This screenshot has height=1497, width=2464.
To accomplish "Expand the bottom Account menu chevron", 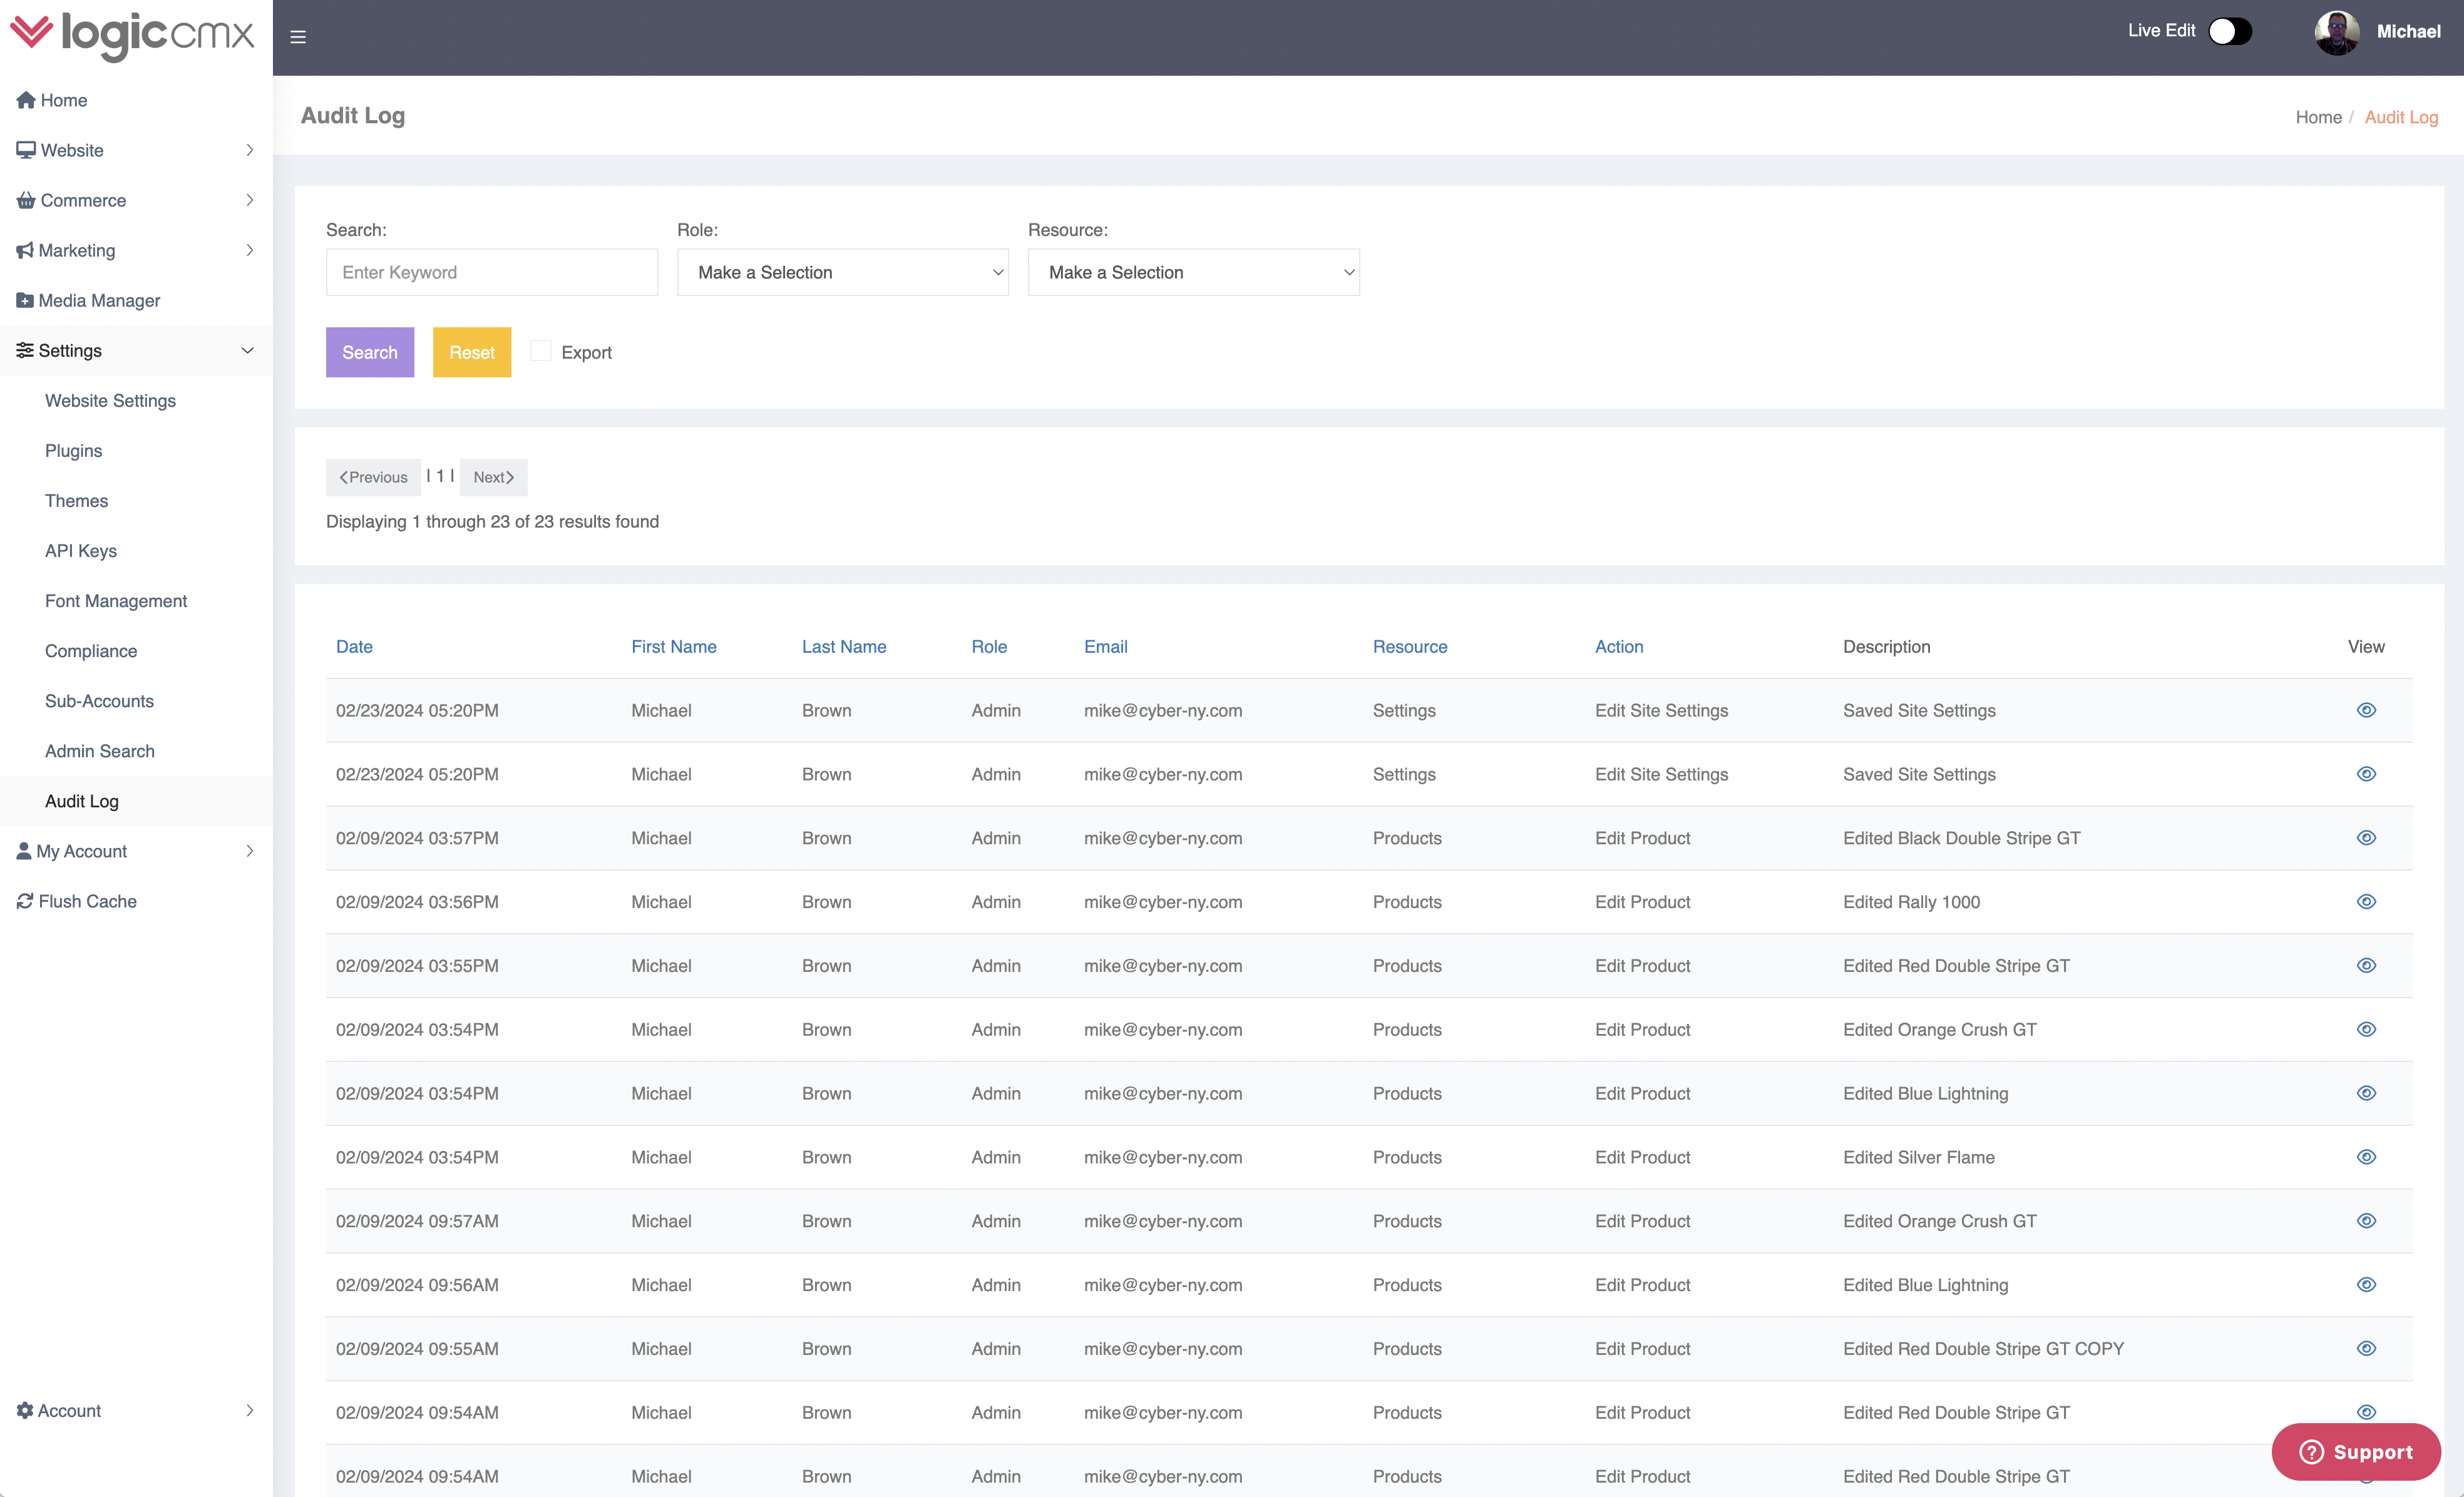I will 249,1410.
